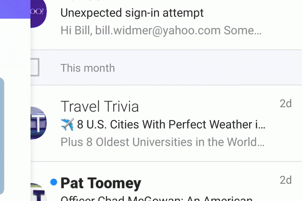
Task: Tick the This month checkbox
Action: click(34, 67)
